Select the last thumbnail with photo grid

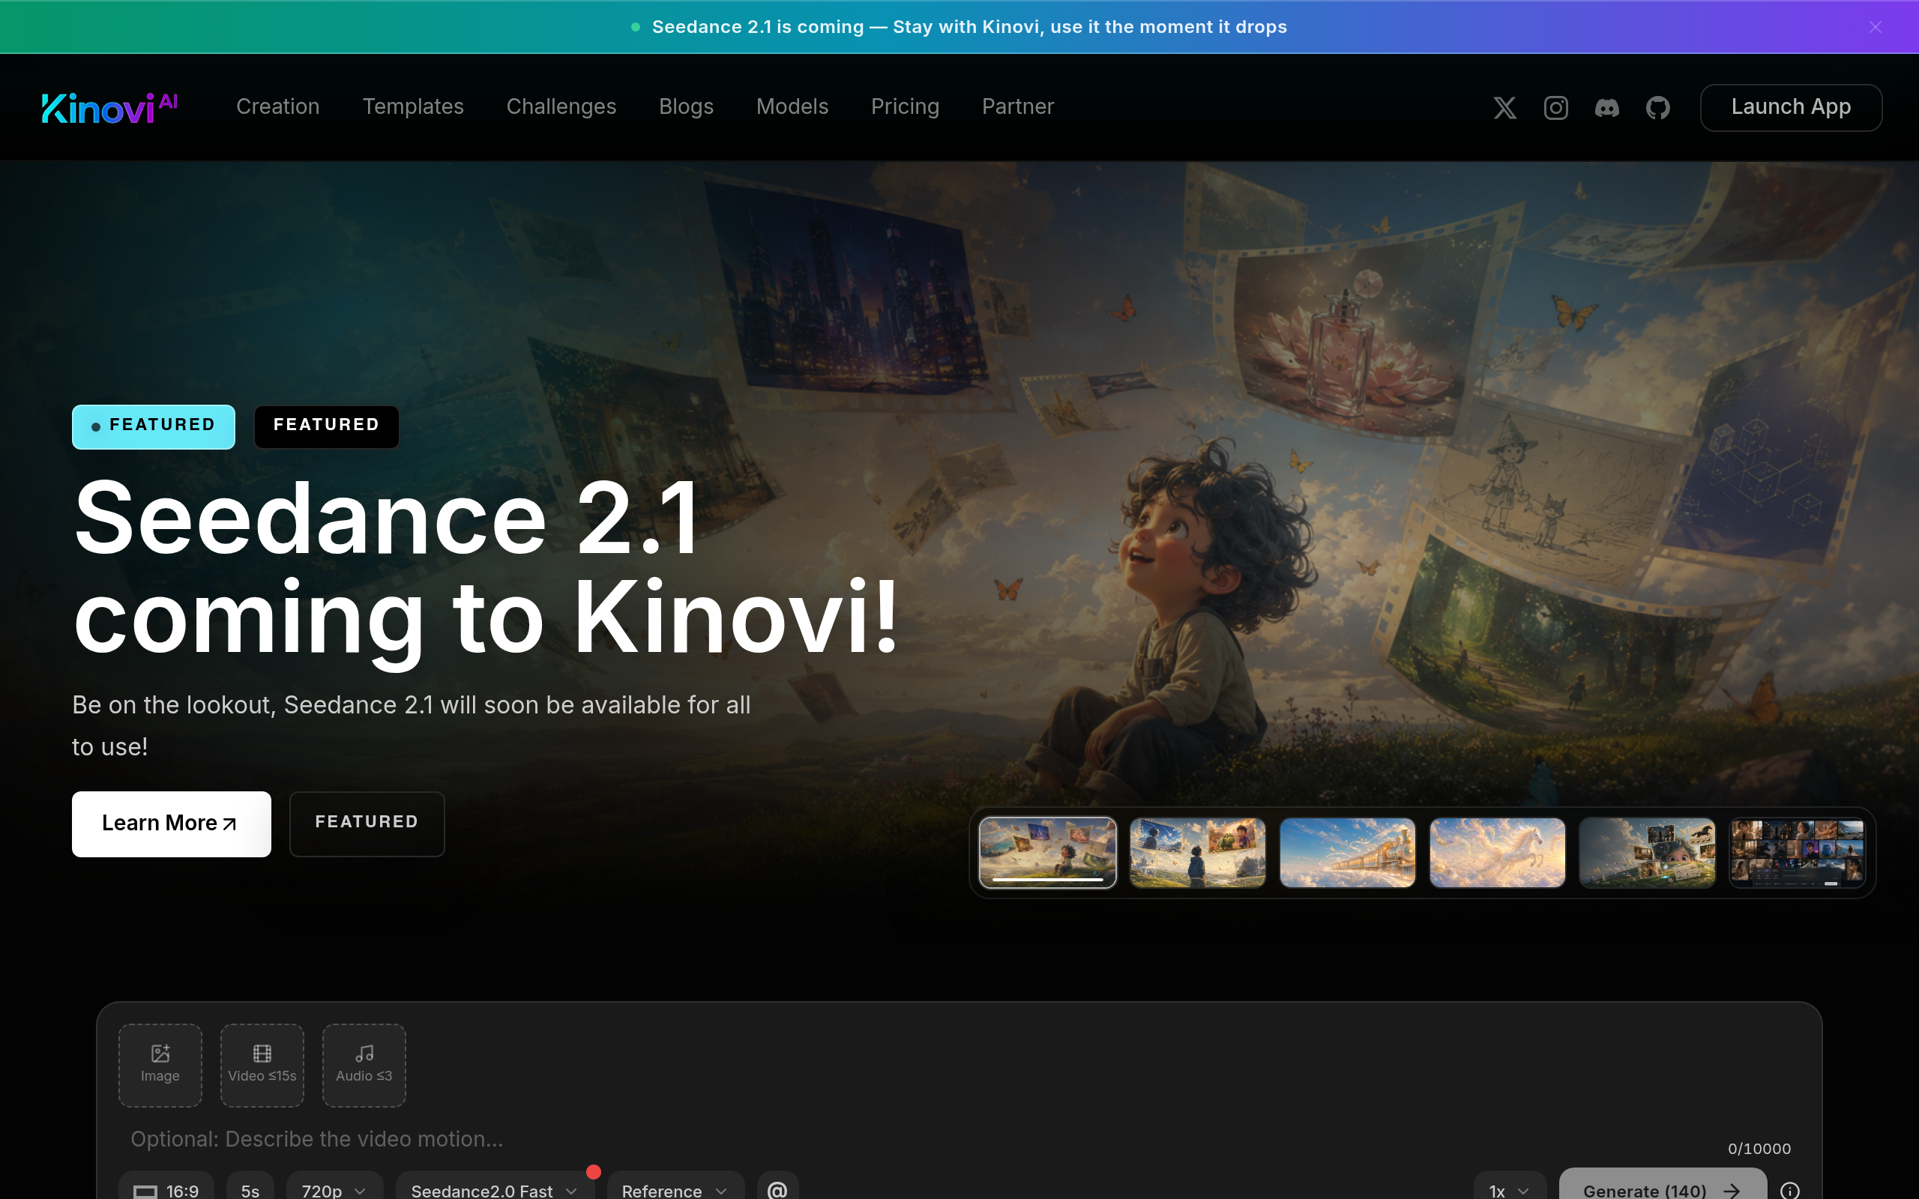[x=1797, y=853]
